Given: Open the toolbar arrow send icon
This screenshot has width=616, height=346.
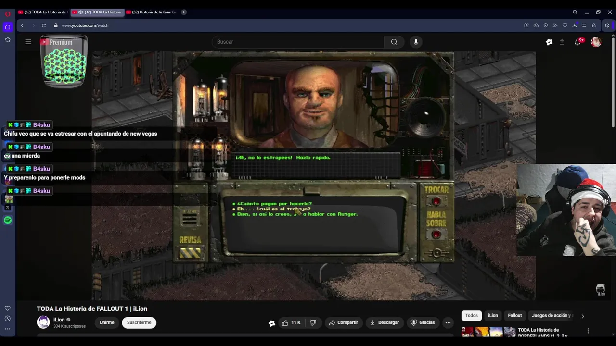Looking at the screenshot, I should [x=555, y=25].
